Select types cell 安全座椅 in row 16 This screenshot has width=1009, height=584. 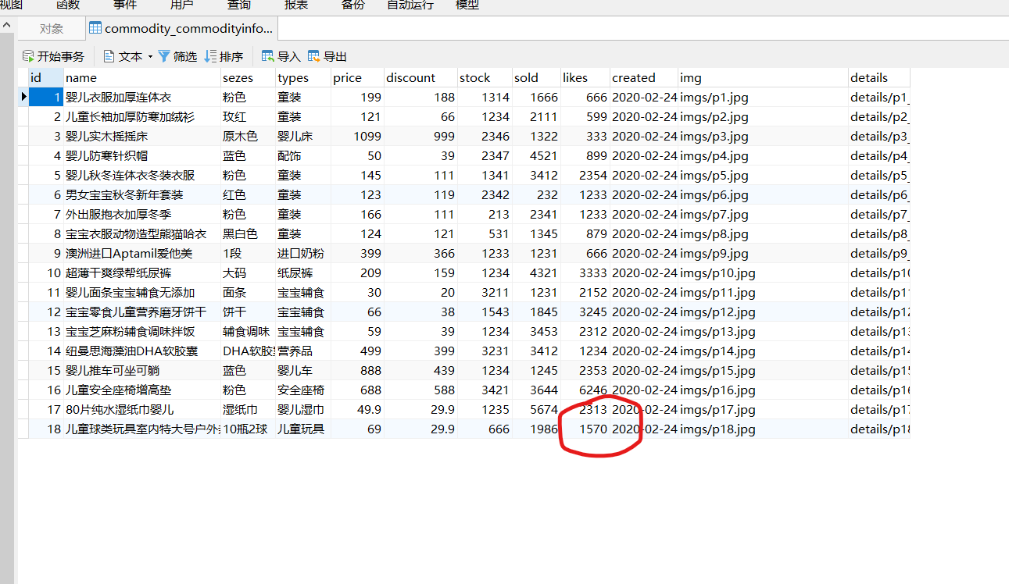(303, 390)
